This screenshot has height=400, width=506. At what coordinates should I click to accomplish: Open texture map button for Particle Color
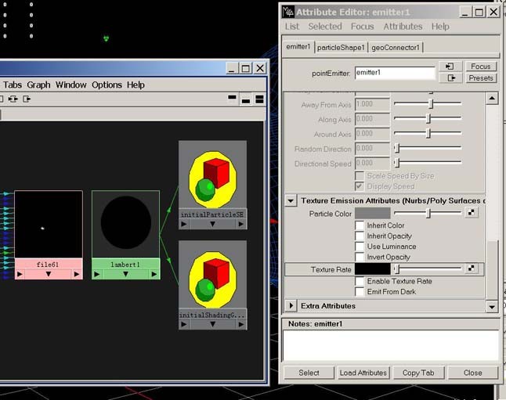tap(472, 213)
